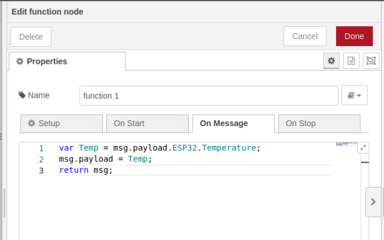Select the Properties tab

tap(67, 61)
